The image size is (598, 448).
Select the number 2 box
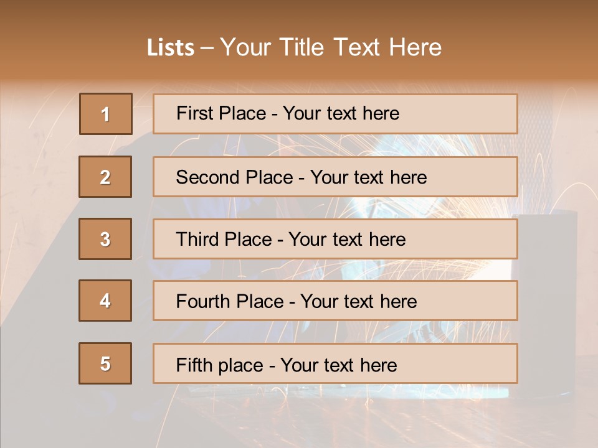pos(105,177)
